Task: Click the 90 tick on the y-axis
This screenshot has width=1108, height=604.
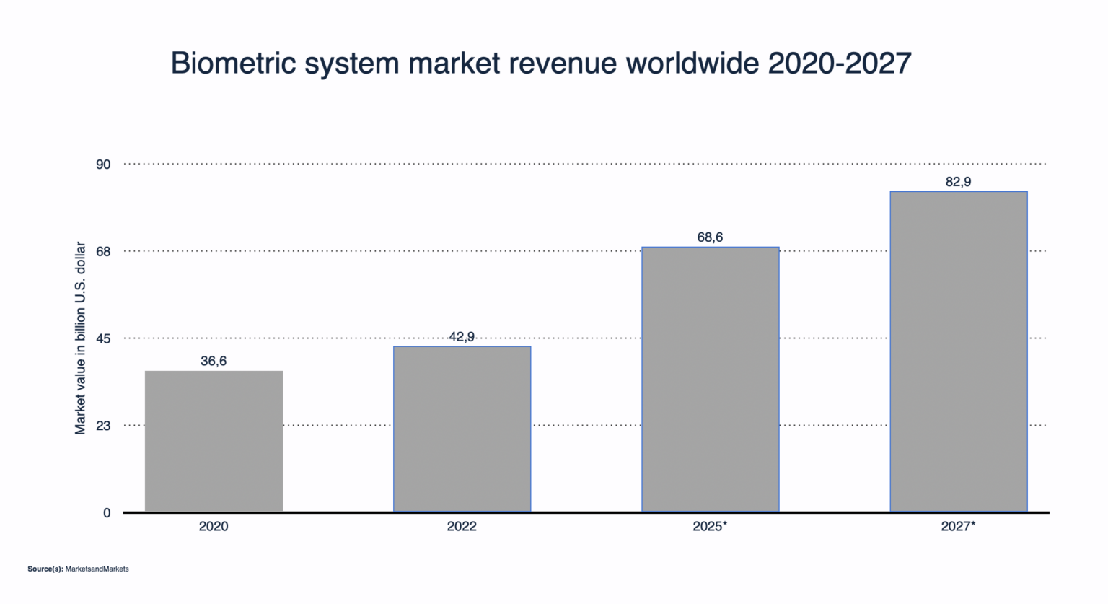Action: 103,165
